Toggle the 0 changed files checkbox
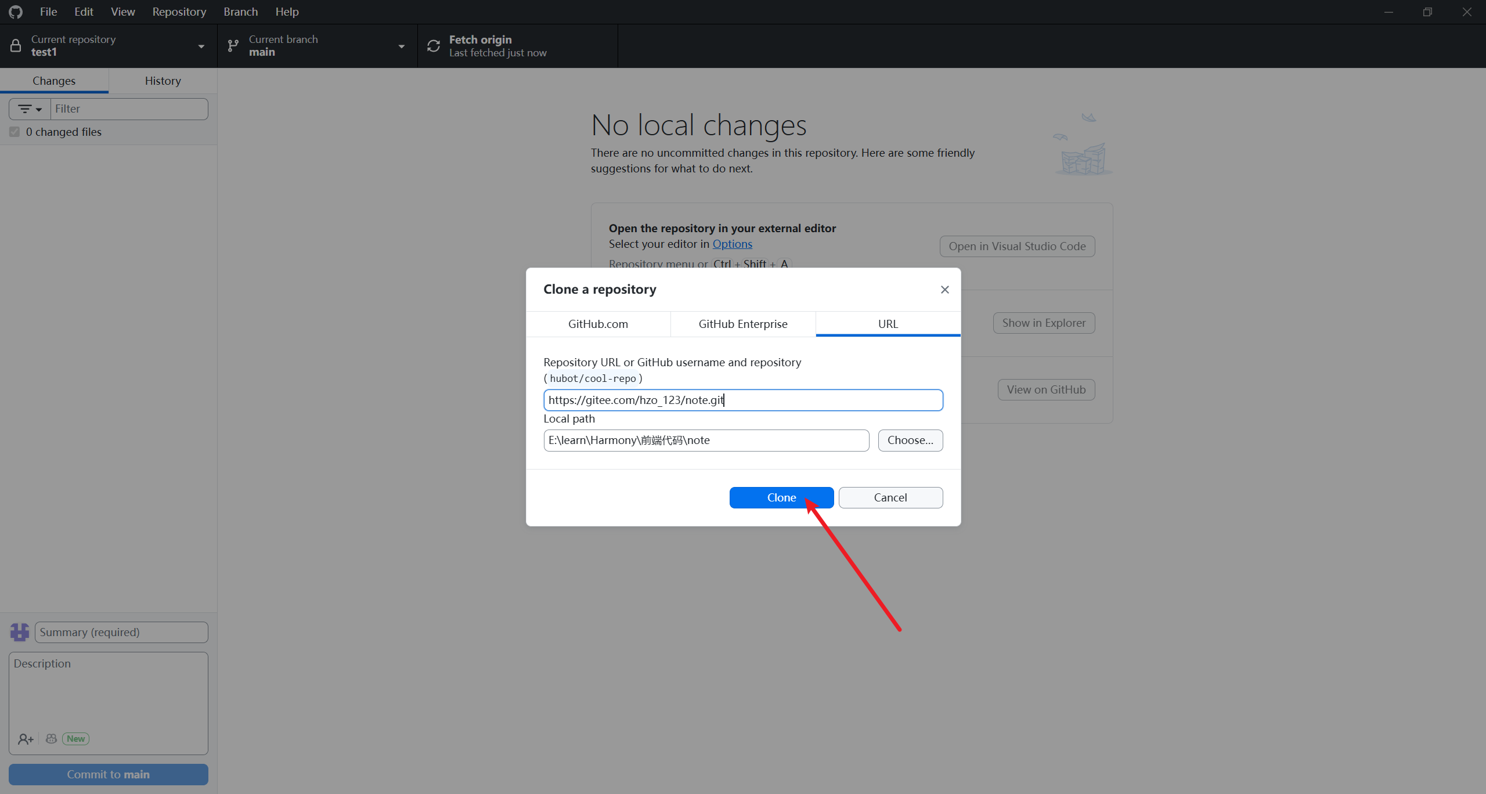The width and height of the screenshot is (1486, 794). 15,132
